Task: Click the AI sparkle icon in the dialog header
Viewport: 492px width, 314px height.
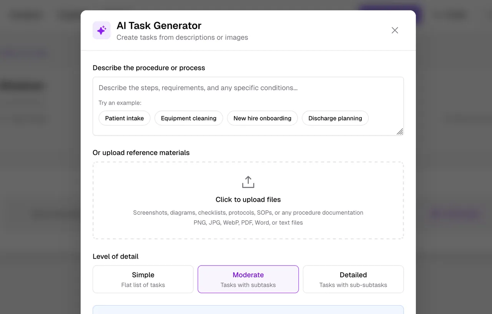Action: (101, 30)
